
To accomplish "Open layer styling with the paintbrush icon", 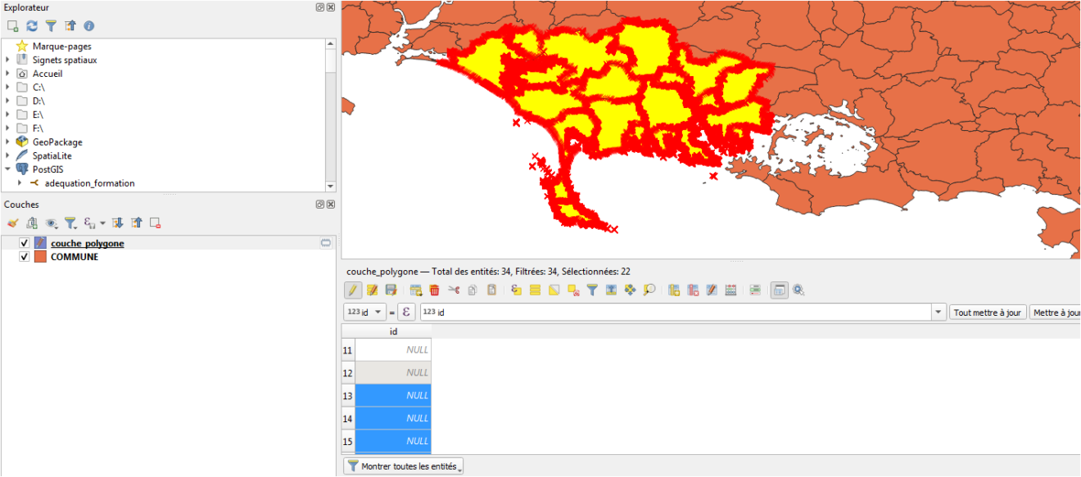I will pos(12,223).
